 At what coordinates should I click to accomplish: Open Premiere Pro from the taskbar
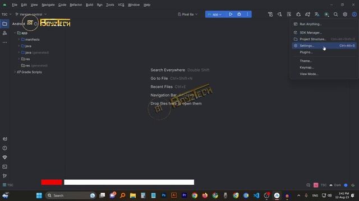[184, 195]
